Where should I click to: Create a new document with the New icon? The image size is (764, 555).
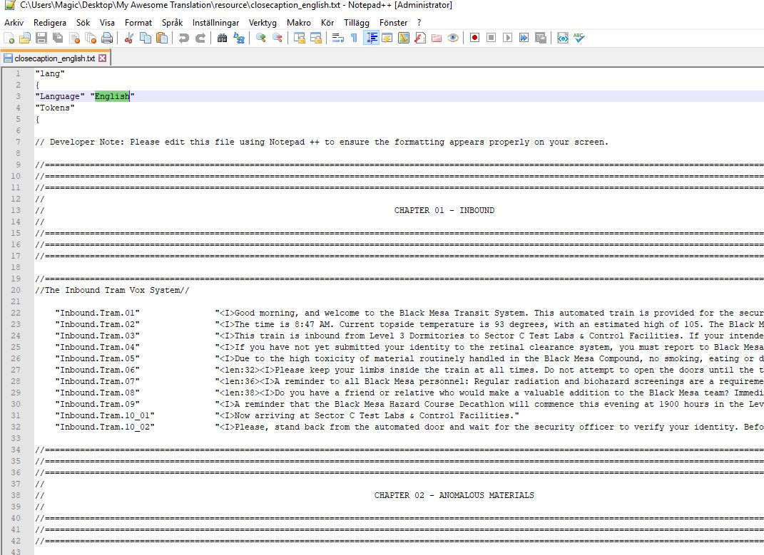click(9, 38)
